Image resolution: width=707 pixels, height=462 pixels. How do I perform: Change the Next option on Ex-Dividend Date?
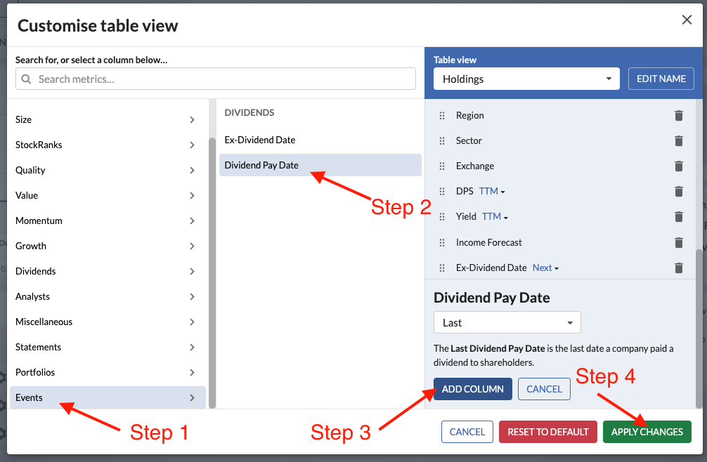click(545, 268)
